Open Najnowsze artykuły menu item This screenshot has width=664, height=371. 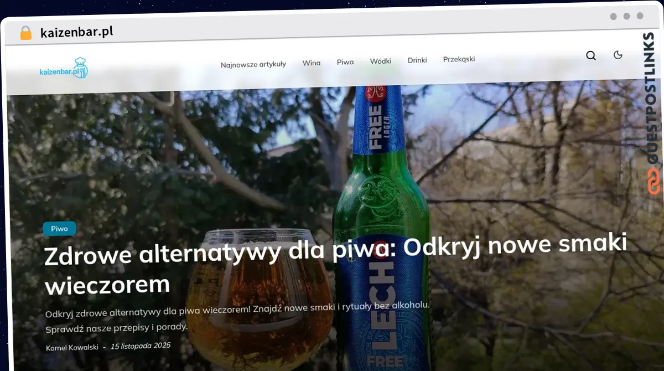tap(253, 64)
